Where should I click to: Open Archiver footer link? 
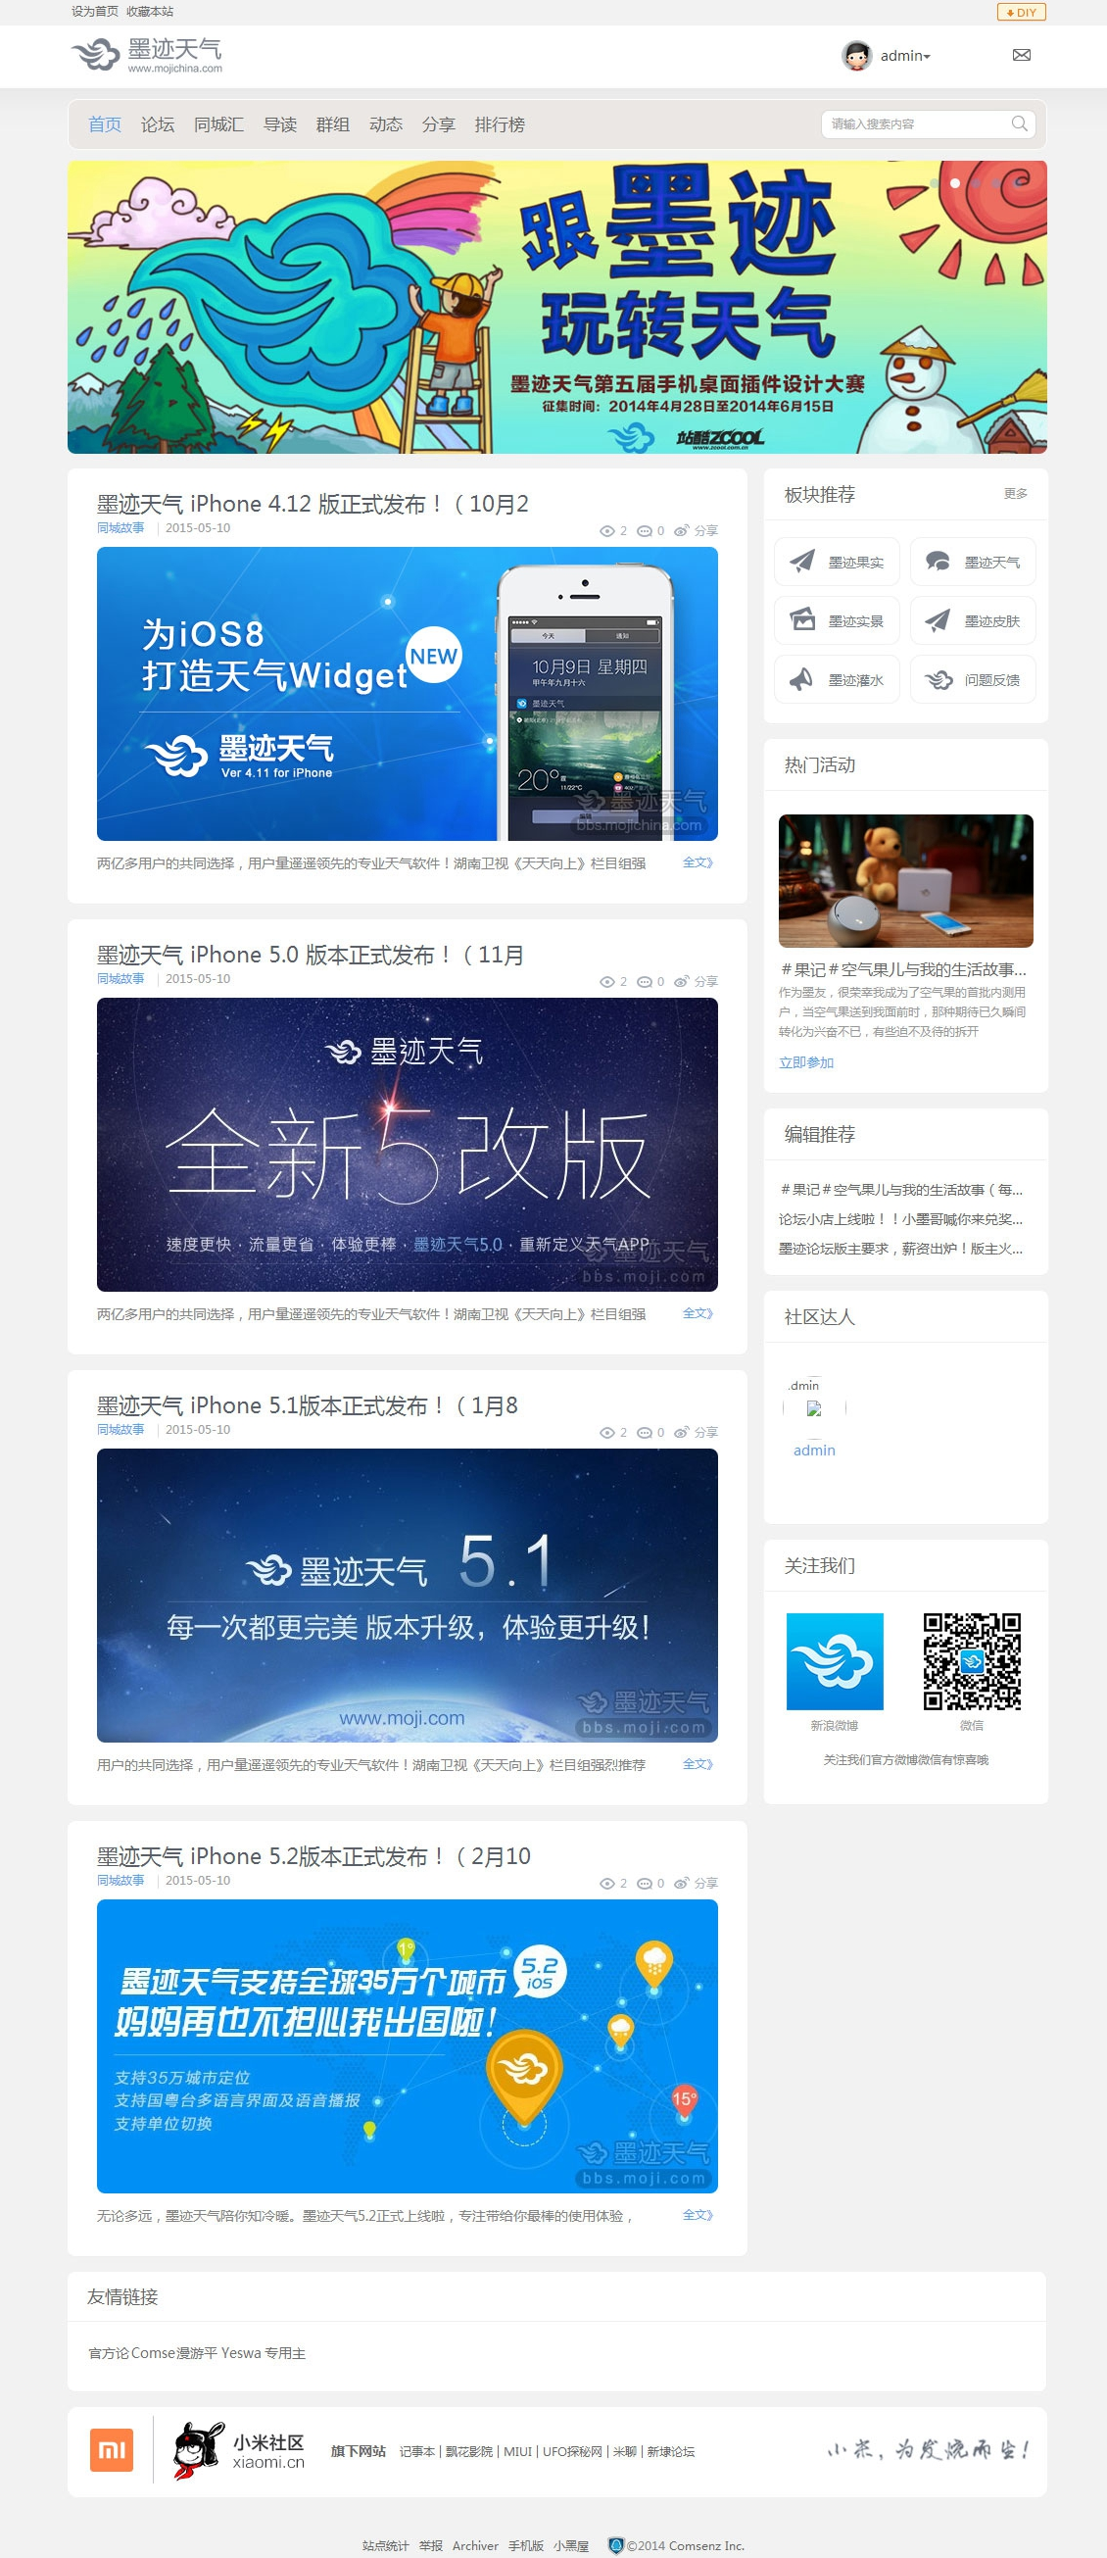click(475, 2545)
